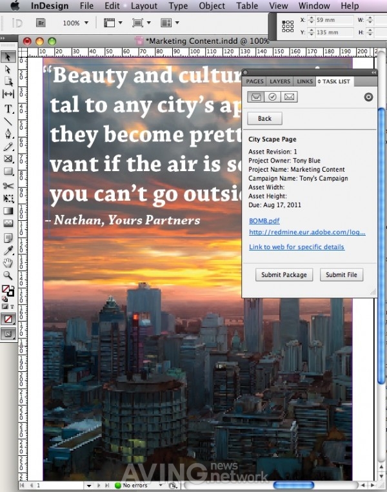Set formatting to affect text (T)

[x=12, y=307]
